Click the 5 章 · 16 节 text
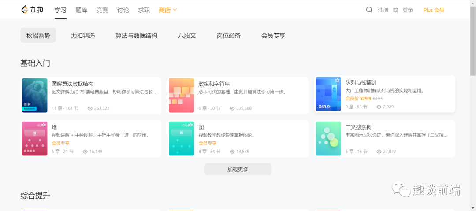The image size is (476, 211). [x=357, y=152]
